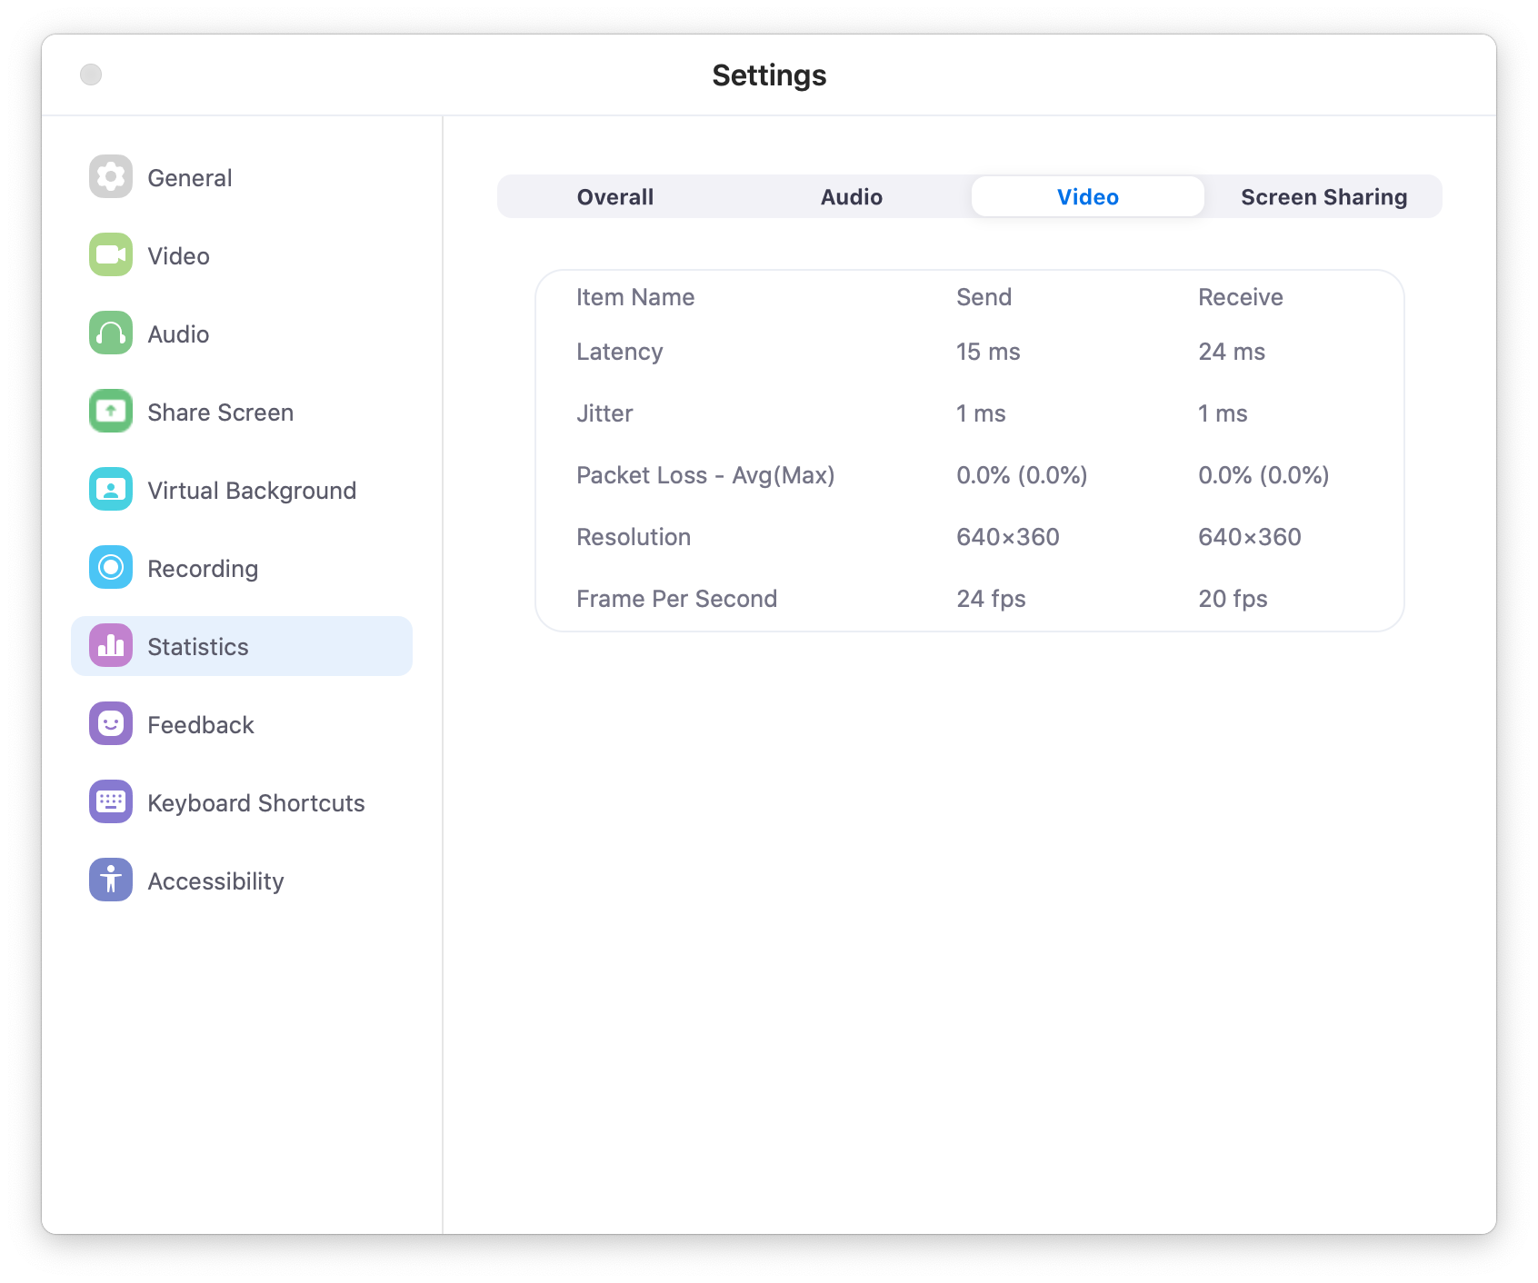
Task: Click the Statistics bar chart icon
Action: [x=111, y=645]
